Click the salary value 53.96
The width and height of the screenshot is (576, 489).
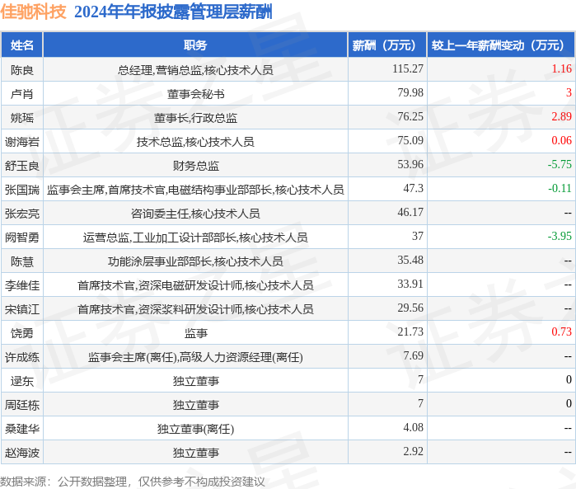click(x=410, y=164)
